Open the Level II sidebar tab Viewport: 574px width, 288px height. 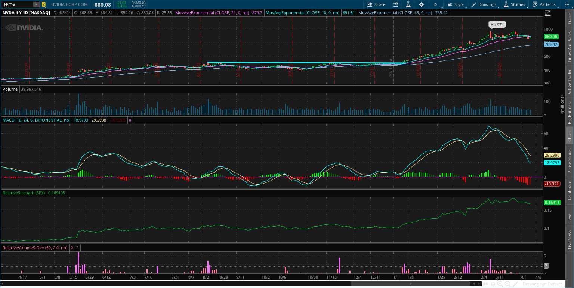point(570,216)
